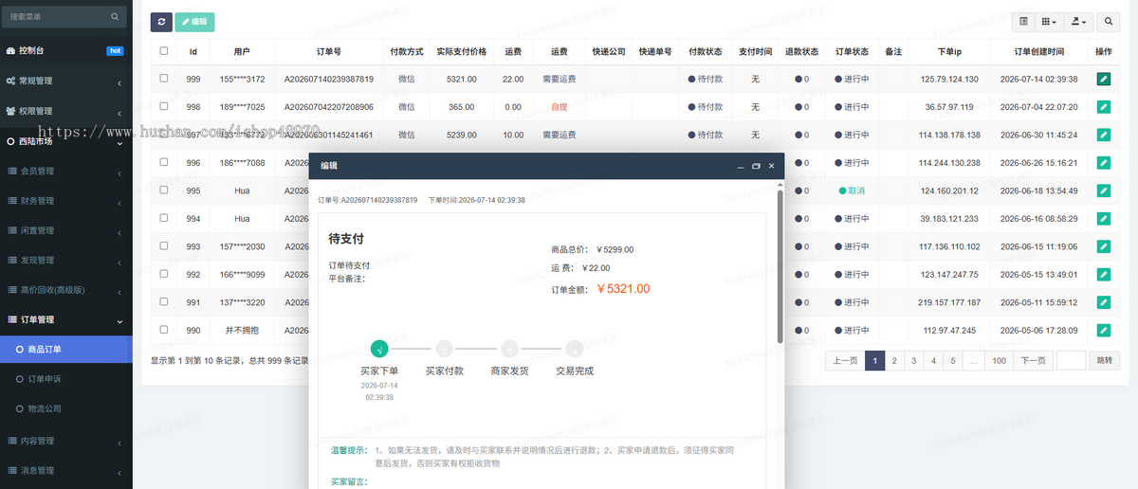Click the 交易完成 step circle
Screen dimensions: 1138x489
[x=575, y=349]
